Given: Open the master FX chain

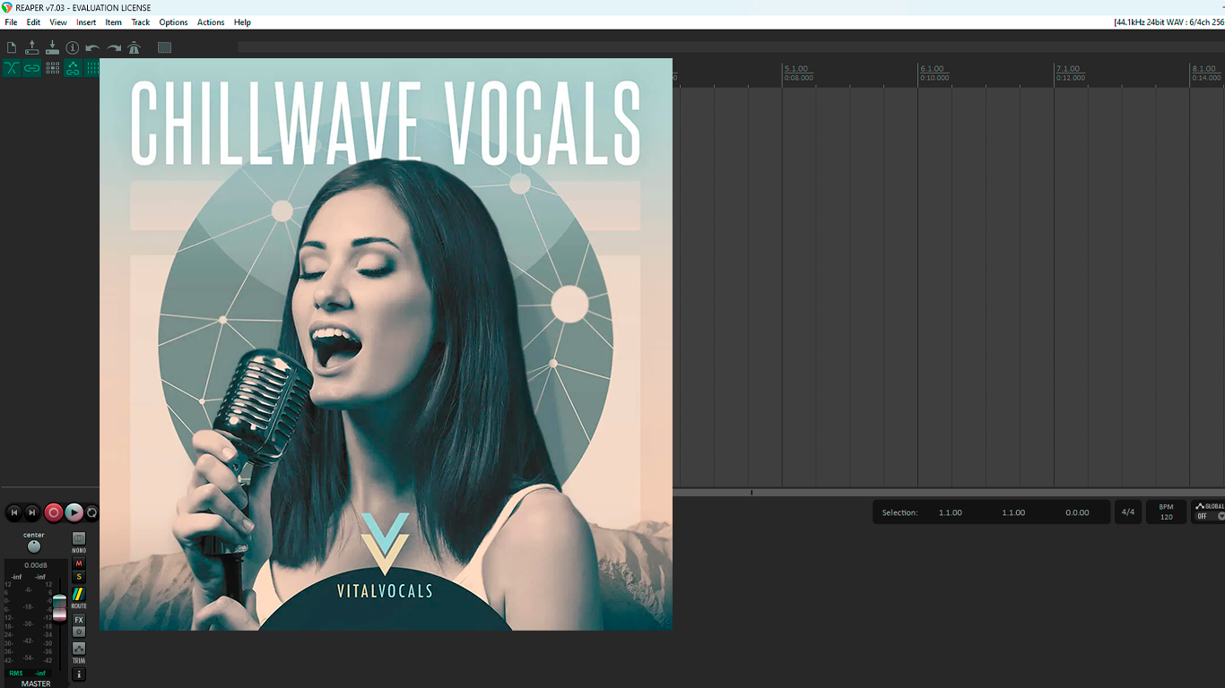Looking at the screenshot, I should pyautogui.click(x=79, y=620).
